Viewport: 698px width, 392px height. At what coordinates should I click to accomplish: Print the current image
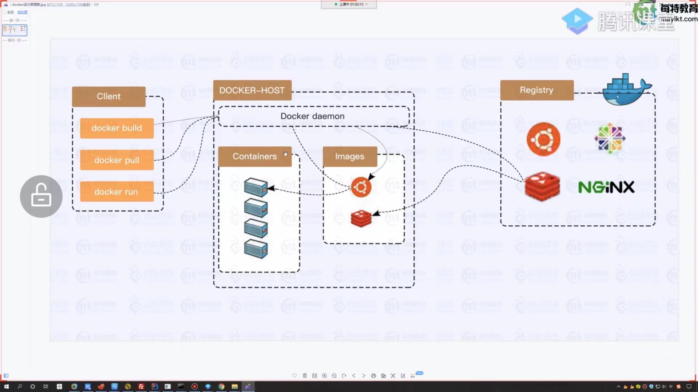(x=373, y=376)
